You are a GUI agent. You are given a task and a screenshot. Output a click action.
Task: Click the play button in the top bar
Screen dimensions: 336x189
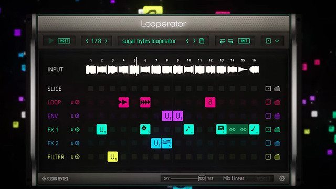pos(51,41)
